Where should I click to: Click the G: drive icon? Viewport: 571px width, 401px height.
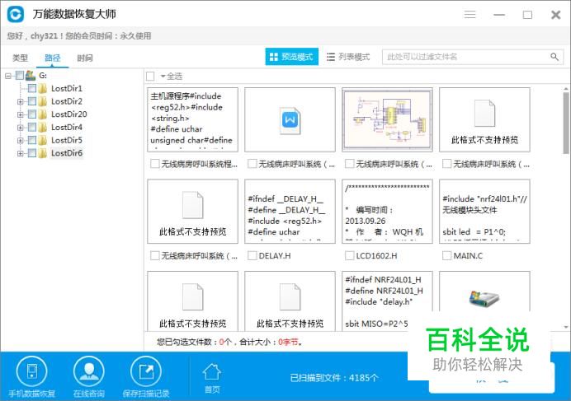coord(31,75)
